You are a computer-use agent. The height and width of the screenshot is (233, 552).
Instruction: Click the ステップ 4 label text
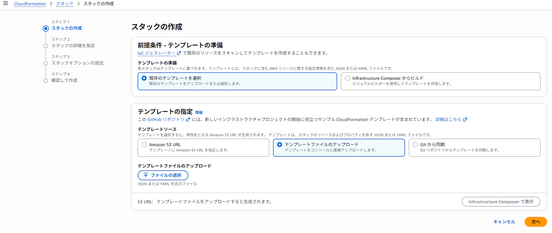pyautogui.click(x=60, y=74)
